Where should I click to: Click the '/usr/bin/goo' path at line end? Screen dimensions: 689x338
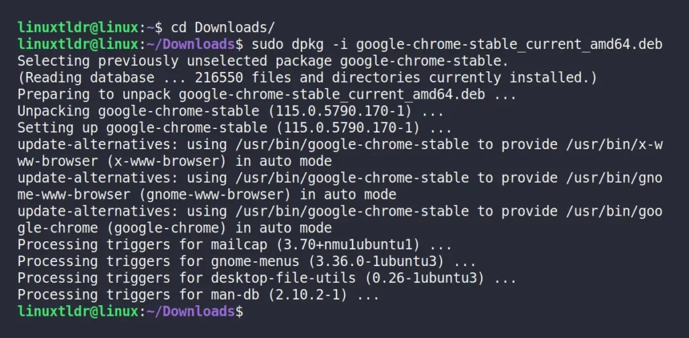(x=614, y=211)
